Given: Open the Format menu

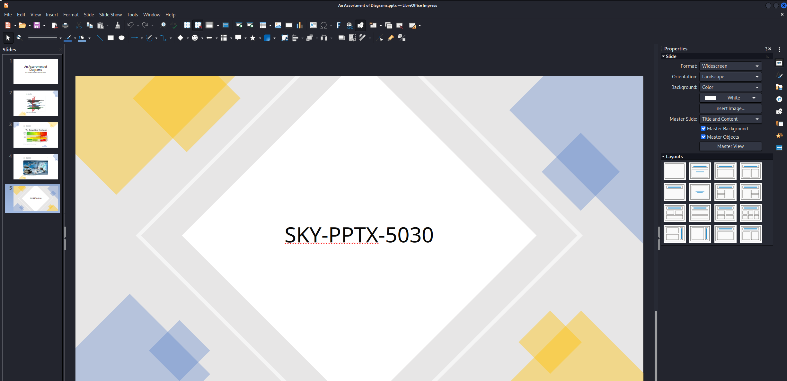Looking at the screenshot, I should [x=71, y=15].
